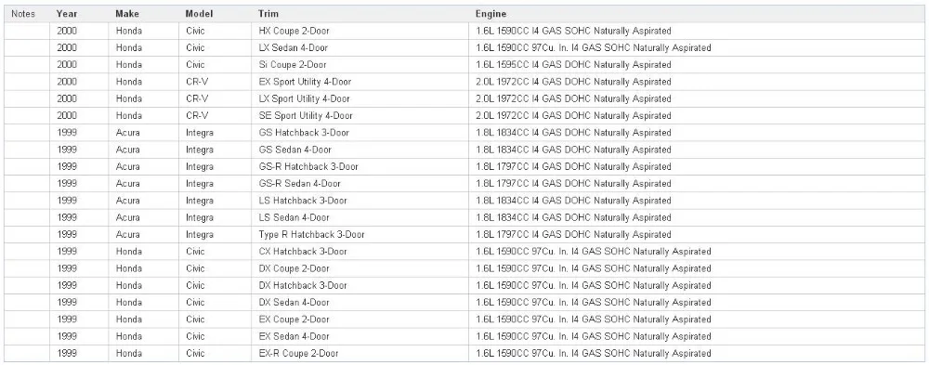This screenshot has height=365, width=929.
Task: Click the GS-R Sedan 4-Door cell
Action: tap(360, 184)
